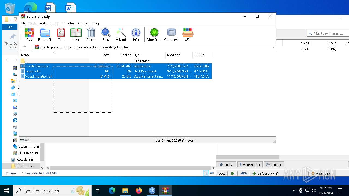The height and width of the screenshot is (196, 349).
Task: Open the HTTP Sources tab in qBittorrent
Action: 250,165
